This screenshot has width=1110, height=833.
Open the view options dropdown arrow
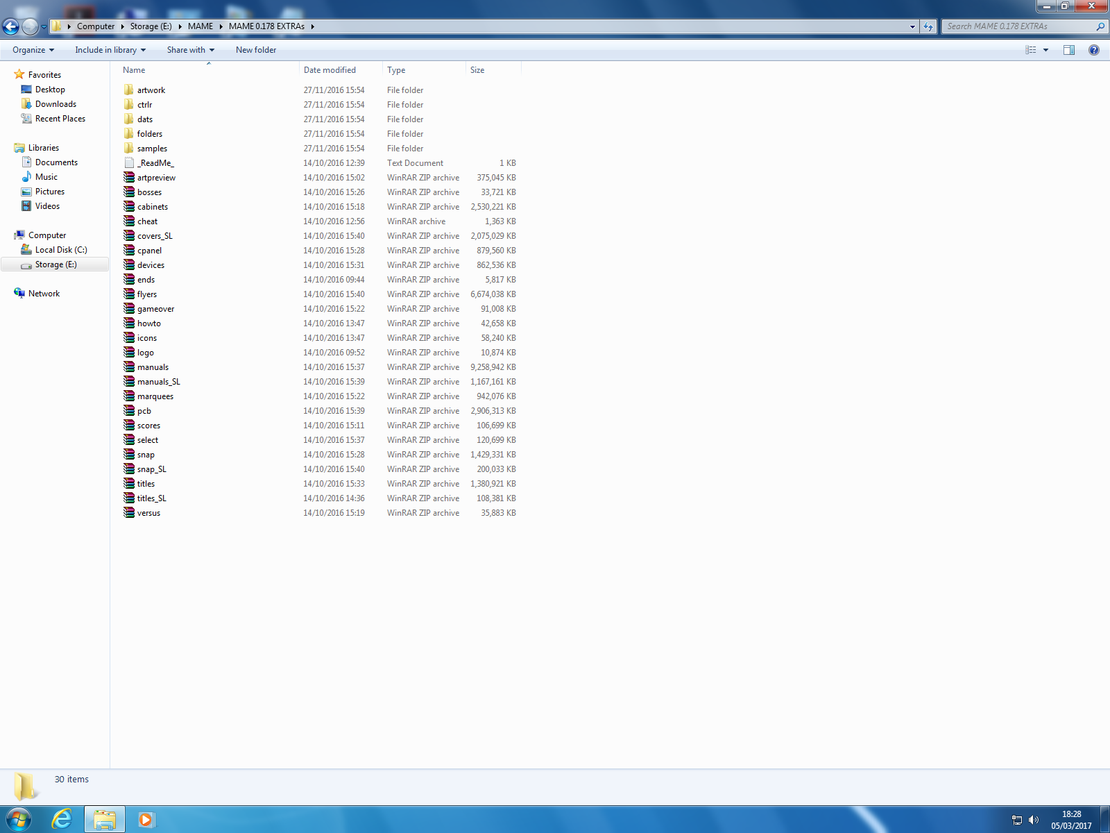coord(1045,50)
